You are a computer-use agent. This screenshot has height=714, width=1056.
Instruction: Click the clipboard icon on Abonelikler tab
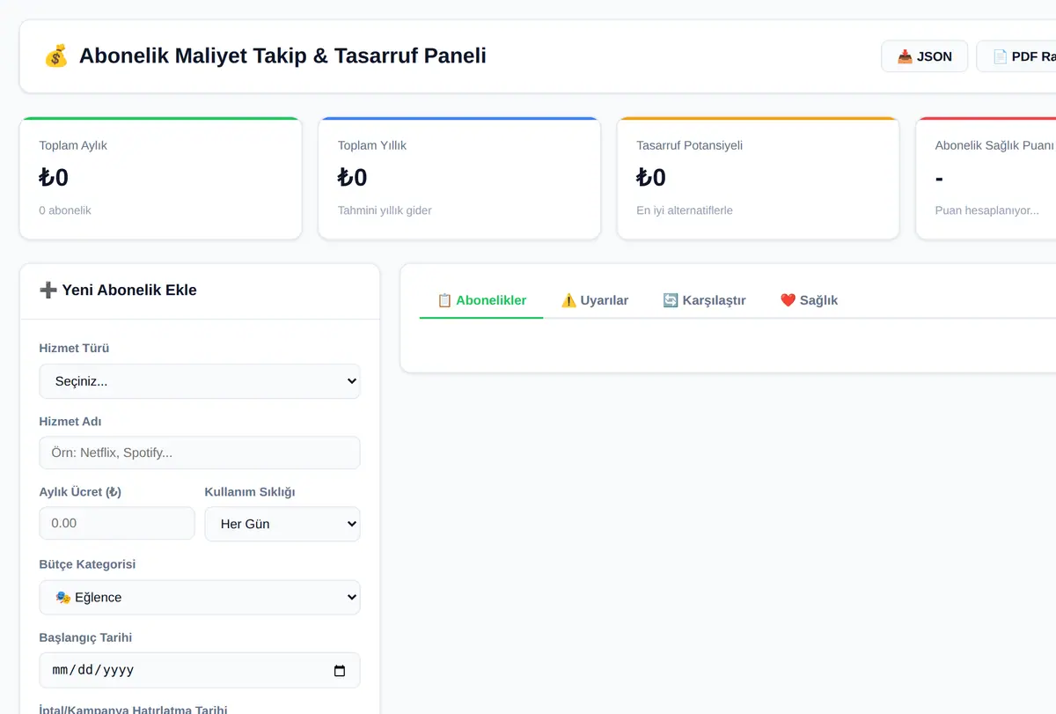[x=444, y=300]
